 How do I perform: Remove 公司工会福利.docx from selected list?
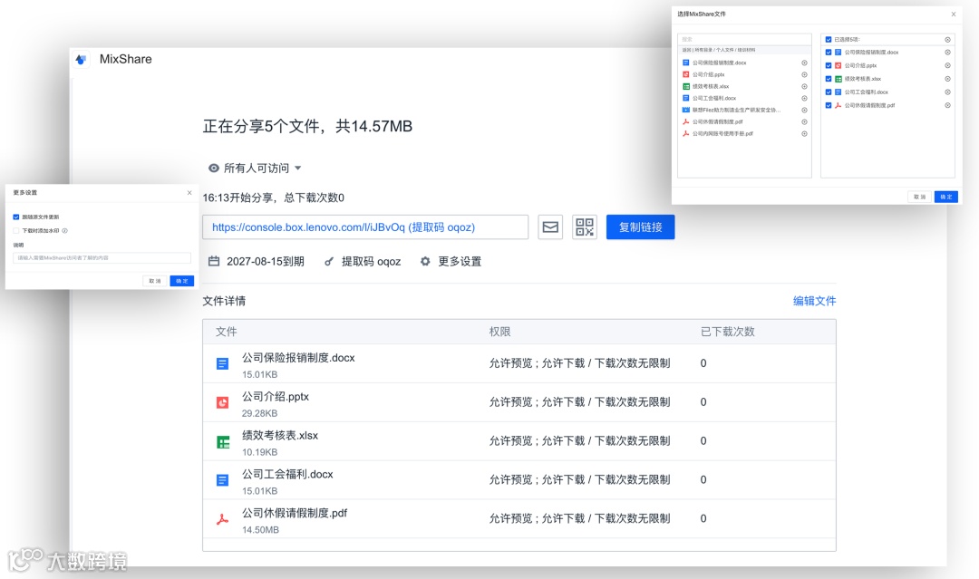947,92
